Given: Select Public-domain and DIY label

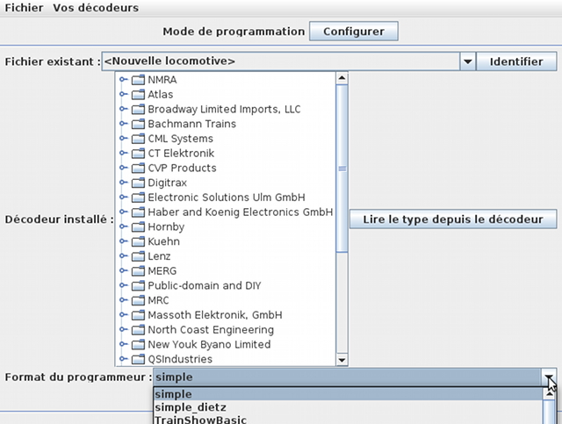Looking at the screenshot, I should (x=205, y=285).
